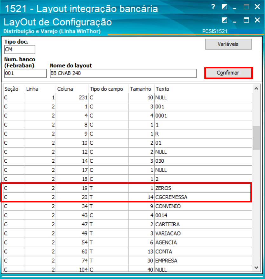Image resolution: width=265 pixels, height=279 pixels.
Task: Click the Coluna column header
Action: coord(72,89)
